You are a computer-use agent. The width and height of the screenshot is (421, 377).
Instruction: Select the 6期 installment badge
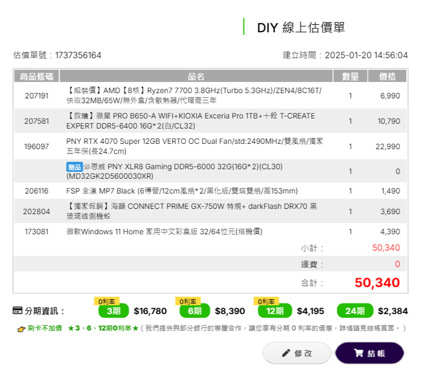pyautogui.click(x=195, y=311)
